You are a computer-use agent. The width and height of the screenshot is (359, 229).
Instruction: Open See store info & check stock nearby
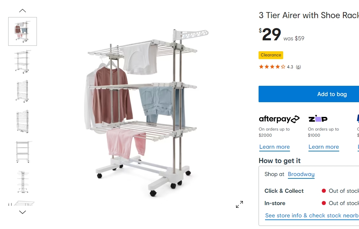point(312,215)
